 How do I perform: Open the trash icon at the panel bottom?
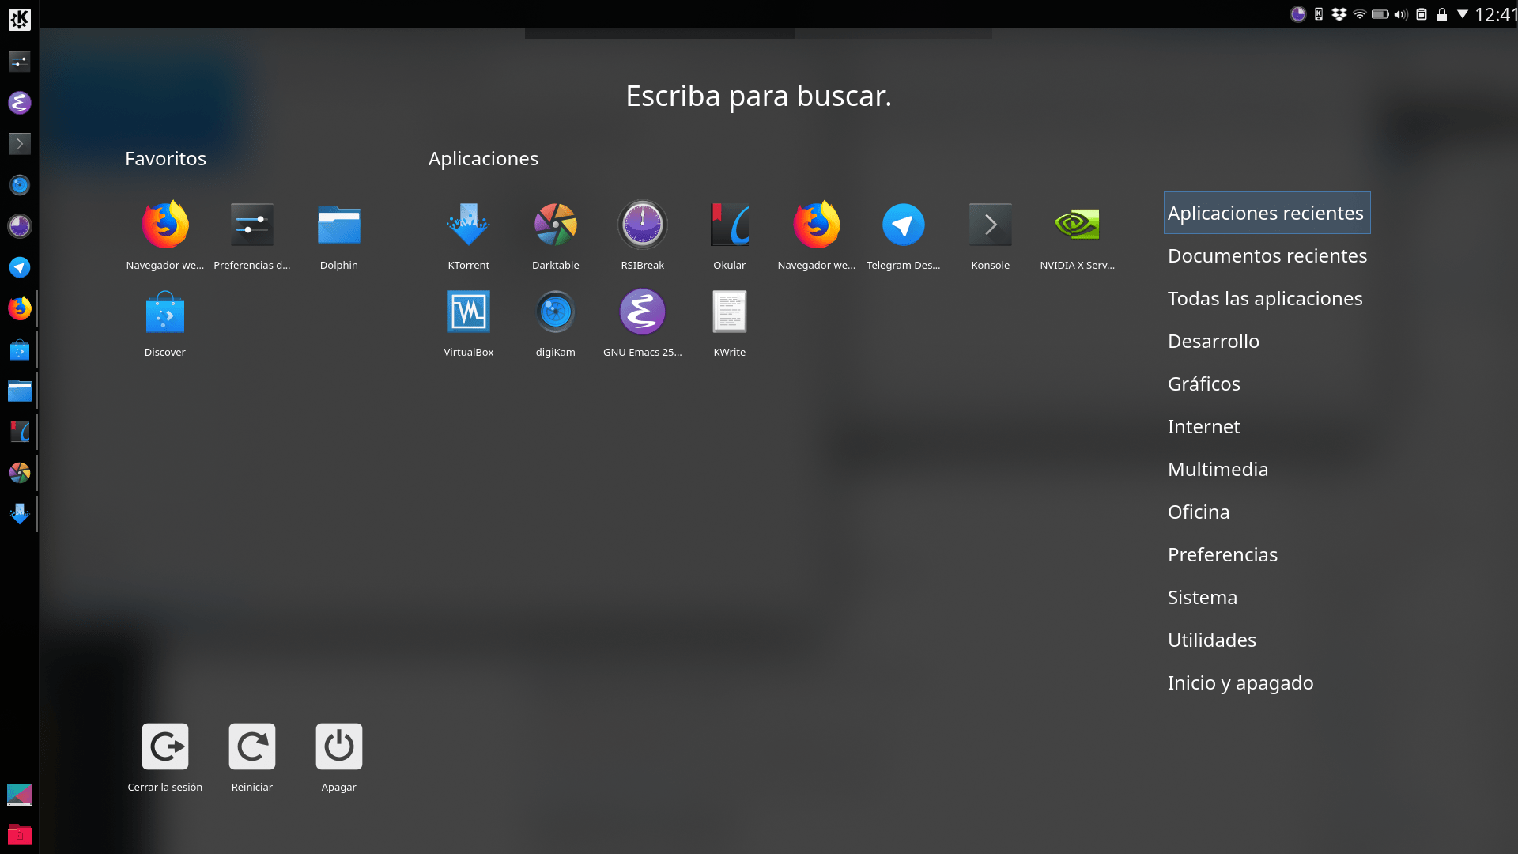pyautogui.click(x=19, y=834)
